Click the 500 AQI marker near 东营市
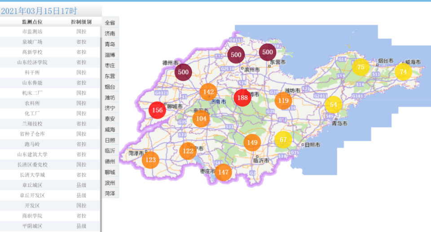The image size is (431, 232). pos(268,52)
